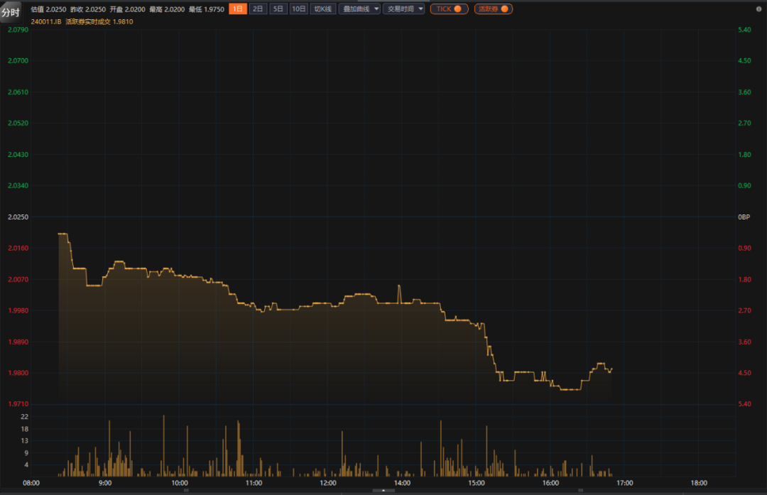The height and width of the screenshot is (495, 767).
Task: Open the 交易时间 dropdown
Action: click(x=403, y=9)
